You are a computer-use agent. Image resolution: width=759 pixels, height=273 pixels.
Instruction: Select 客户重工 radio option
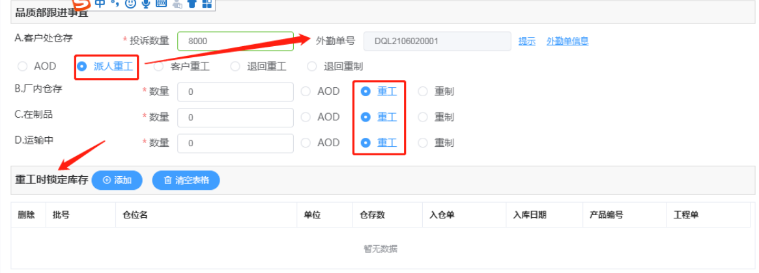pos(182,66)
